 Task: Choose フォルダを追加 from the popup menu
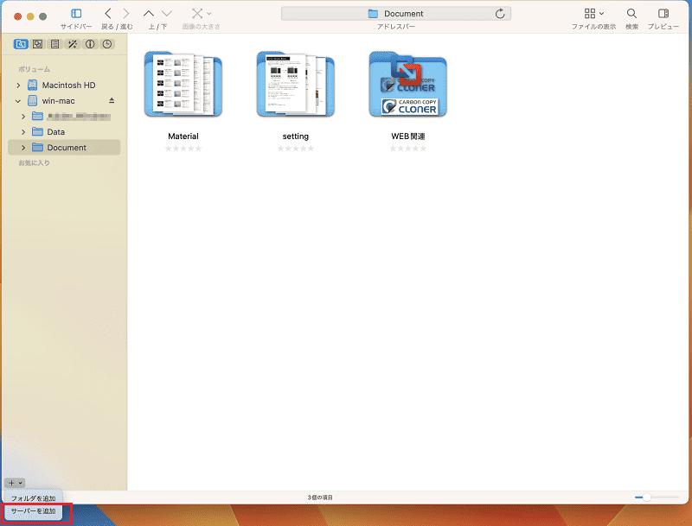pyautogui.click(x=33, y=498)
